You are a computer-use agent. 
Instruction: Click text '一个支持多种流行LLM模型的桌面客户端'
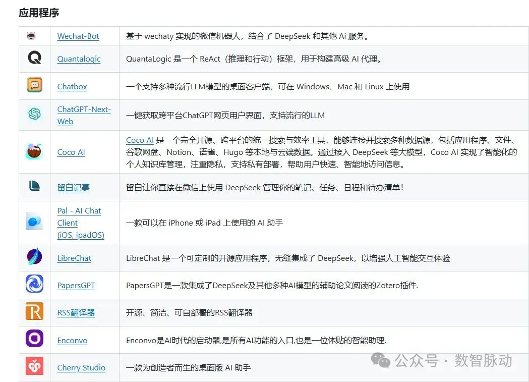[x=198, y=86]
